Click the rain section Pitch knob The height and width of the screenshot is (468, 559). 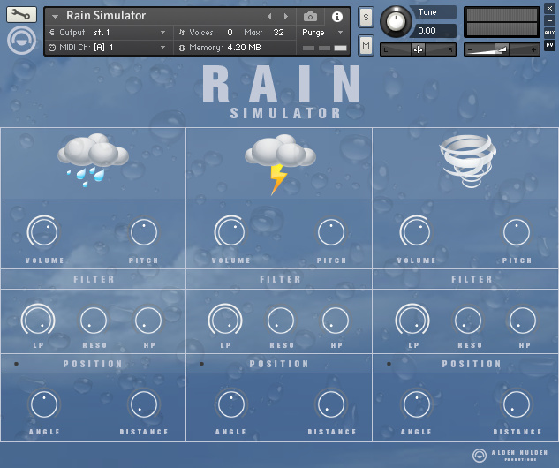144,232
